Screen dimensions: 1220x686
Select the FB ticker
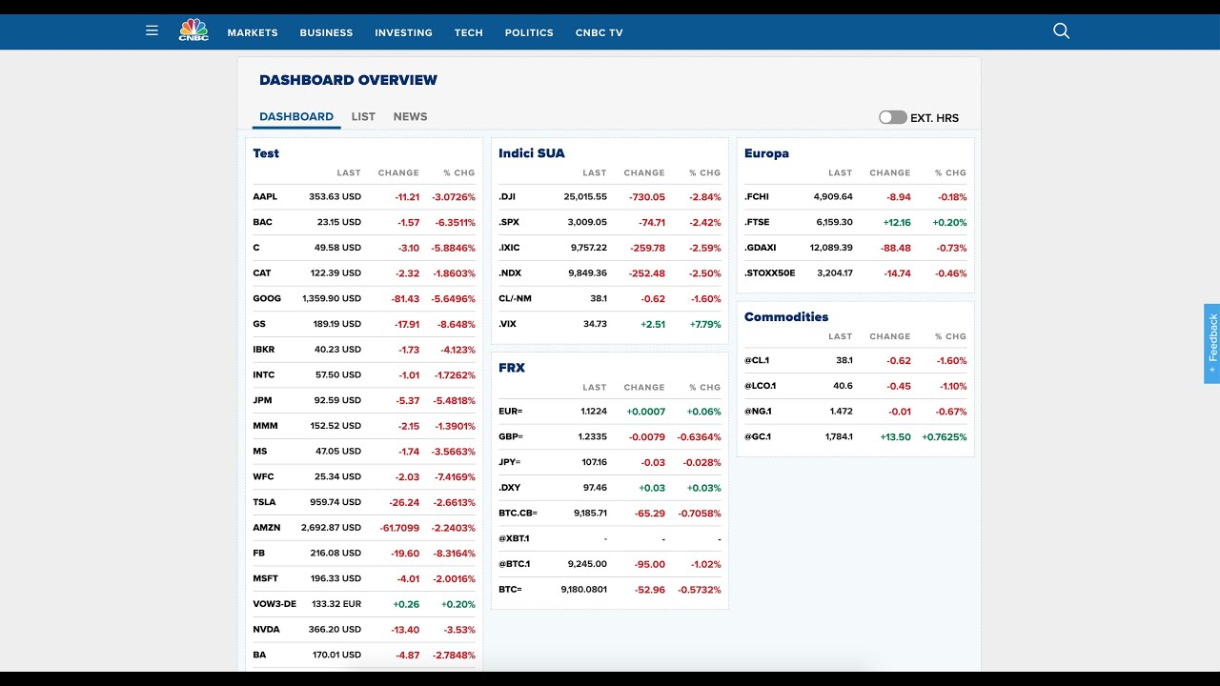tap(259, 553)
